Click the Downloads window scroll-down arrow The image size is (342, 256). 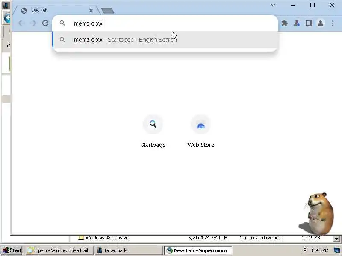click(336, 239)
